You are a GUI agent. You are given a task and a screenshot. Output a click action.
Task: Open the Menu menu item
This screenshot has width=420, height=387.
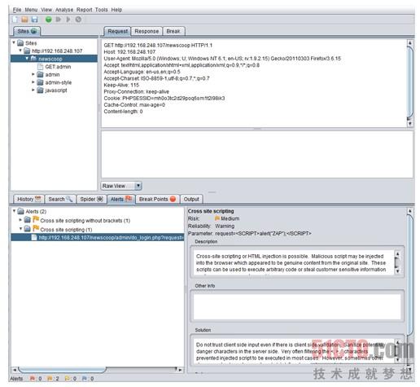point(31,10)
